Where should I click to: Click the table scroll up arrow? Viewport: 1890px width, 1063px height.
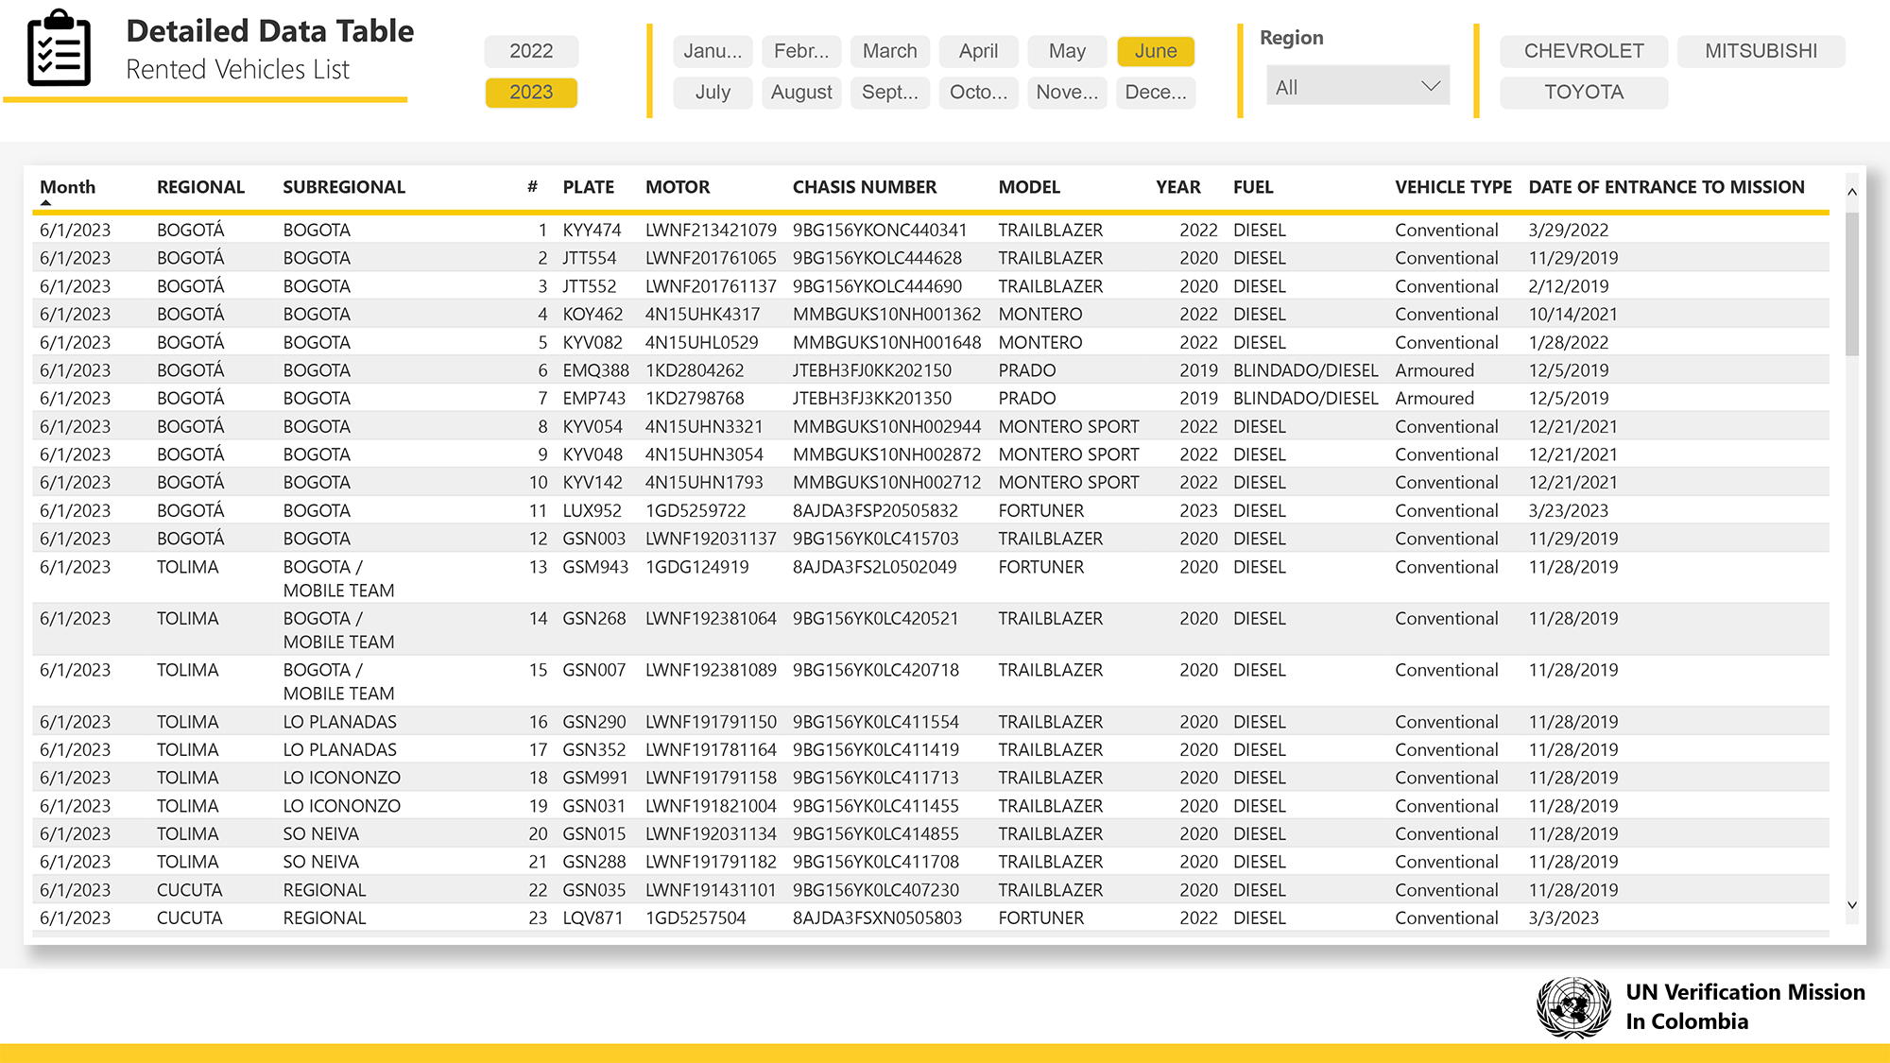click(1852, 192)
